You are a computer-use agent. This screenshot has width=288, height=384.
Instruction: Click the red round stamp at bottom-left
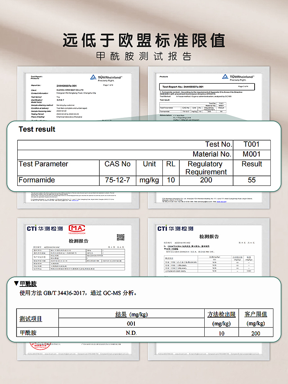[40, 345]
